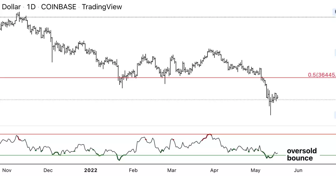Select the upper dotted line near November high

click(168, 17)
